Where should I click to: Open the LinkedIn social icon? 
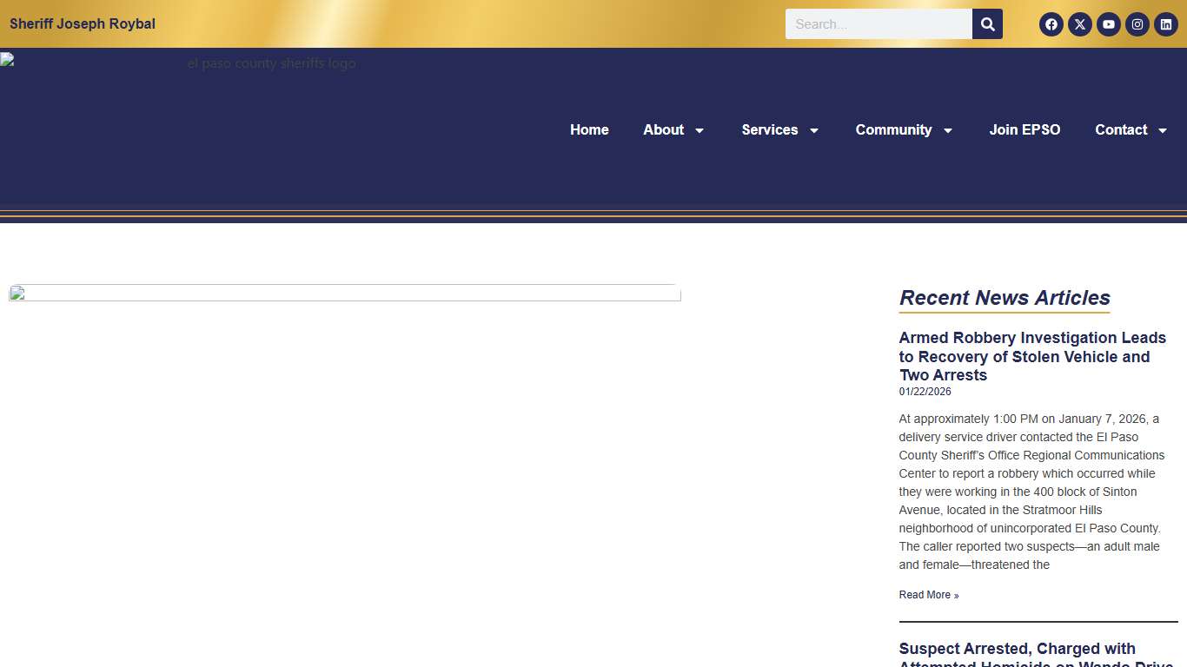coord(1165,24)
